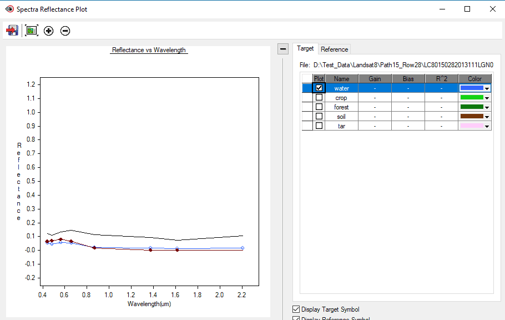Click the Name column header
Screen dimensions: 505x320
coord(341,79)
